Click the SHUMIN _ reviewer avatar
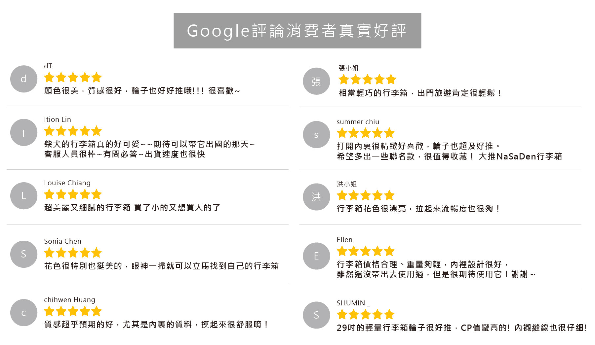The height and width of the screenshot is (345, 595). pos(316,315)
